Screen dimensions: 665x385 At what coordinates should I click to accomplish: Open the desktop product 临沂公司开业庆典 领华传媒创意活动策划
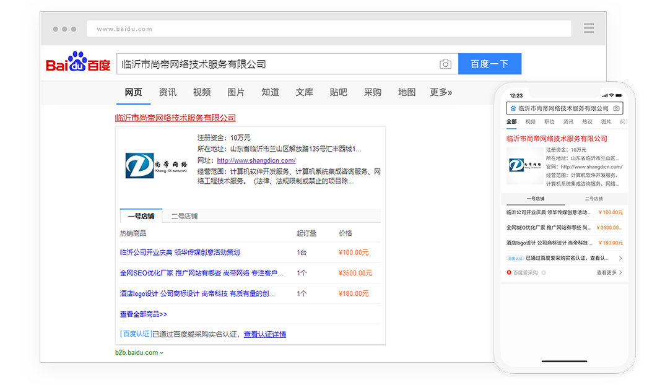coord(180,253)
